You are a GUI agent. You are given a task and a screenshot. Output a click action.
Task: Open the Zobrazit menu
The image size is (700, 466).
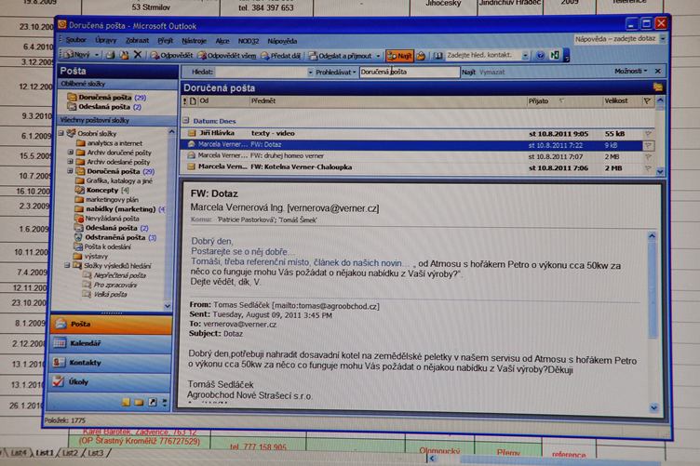click(x=137, y=41)
